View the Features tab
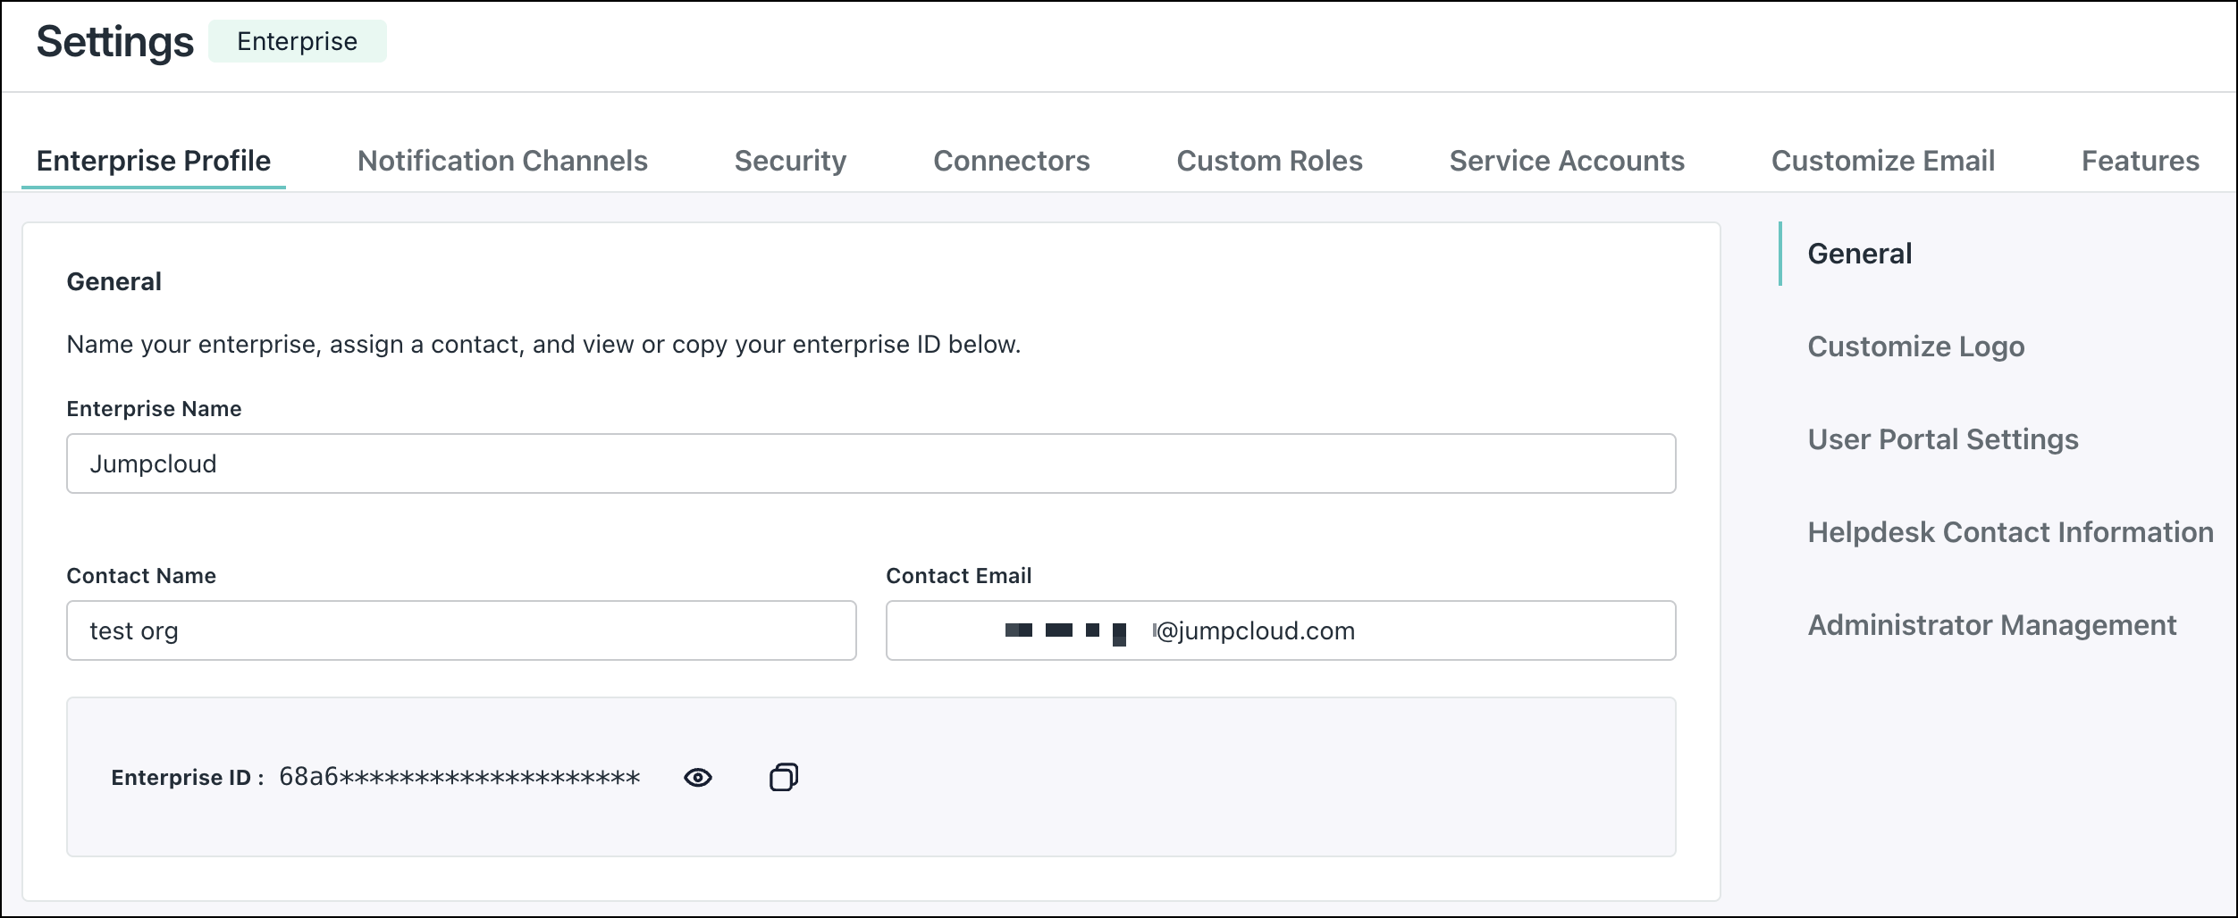The width and height of the screenshot is (2238, 918). 2141,161
